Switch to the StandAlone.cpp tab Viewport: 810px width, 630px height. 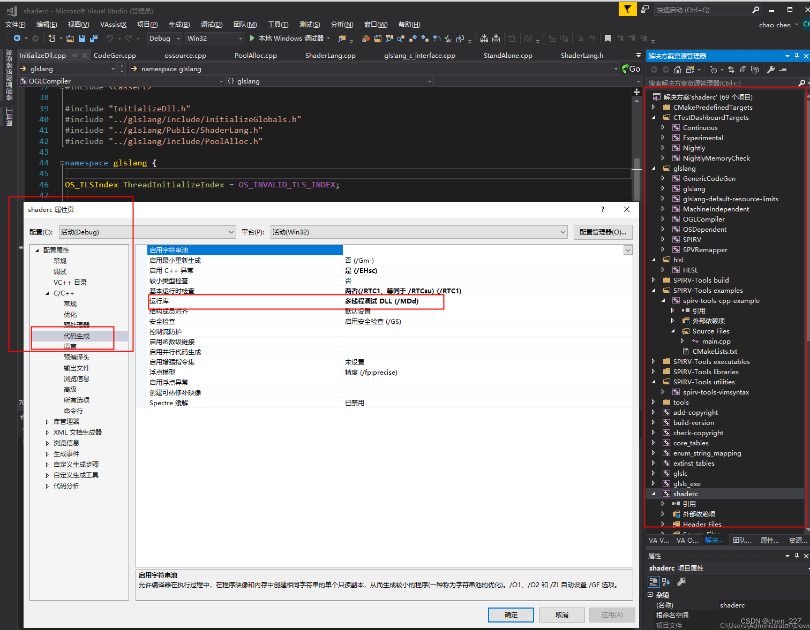(x=508, y=55)
